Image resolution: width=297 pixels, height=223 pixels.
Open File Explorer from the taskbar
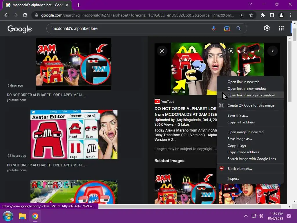point(22,216)
